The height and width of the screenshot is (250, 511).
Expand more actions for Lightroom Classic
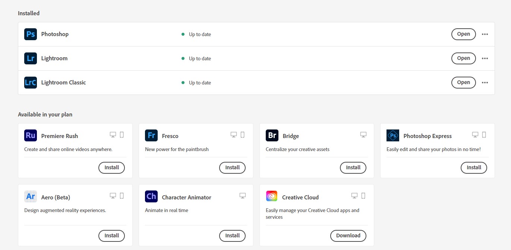(x=485, y=83)
